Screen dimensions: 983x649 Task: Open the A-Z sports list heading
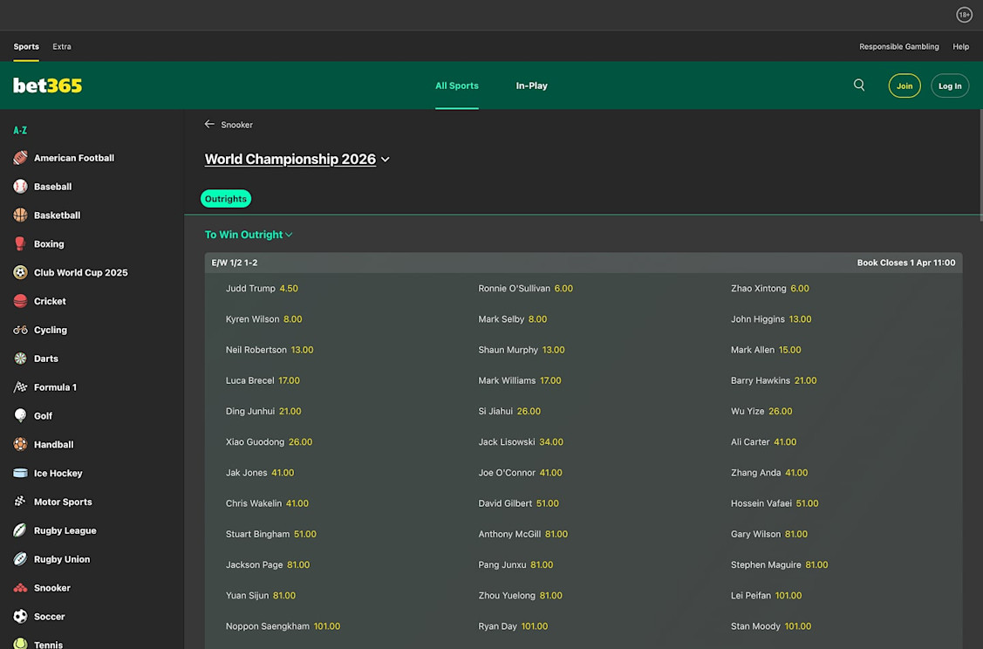pyautogui.click(x=20, y=131)
